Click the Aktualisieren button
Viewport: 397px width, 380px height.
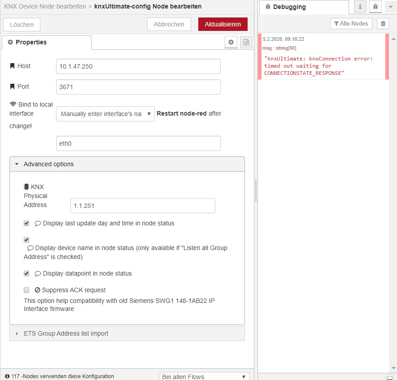222,24
